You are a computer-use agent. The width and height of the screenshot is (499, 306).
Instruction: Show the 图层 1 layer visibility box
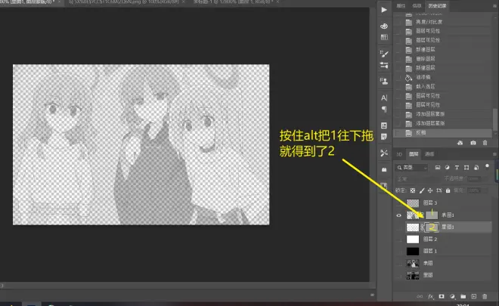coord(398,252)
